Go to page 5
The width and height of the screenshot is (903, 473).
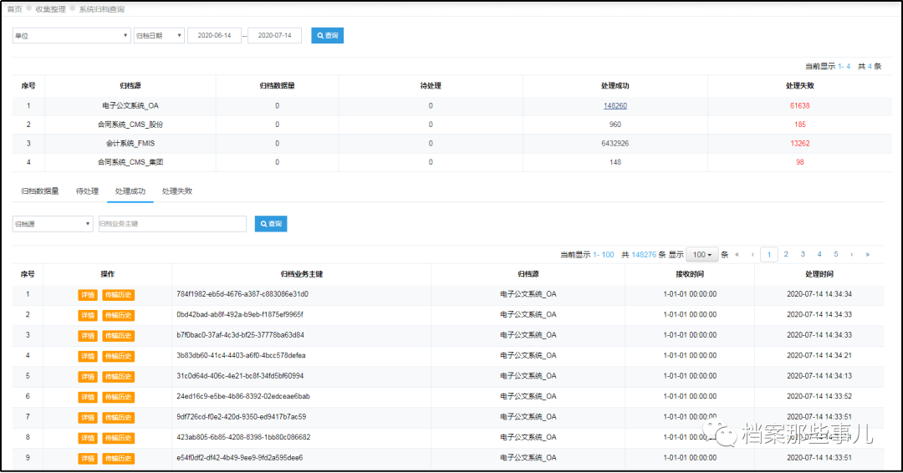click(835, 254)
